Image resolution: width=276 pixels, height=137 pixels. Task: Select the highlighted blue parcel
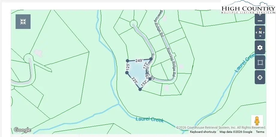136,72
